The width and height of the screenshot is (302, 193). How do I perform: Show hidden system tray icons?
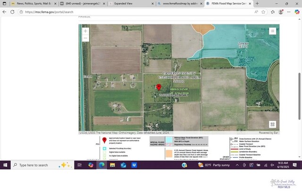coord(237,165)
